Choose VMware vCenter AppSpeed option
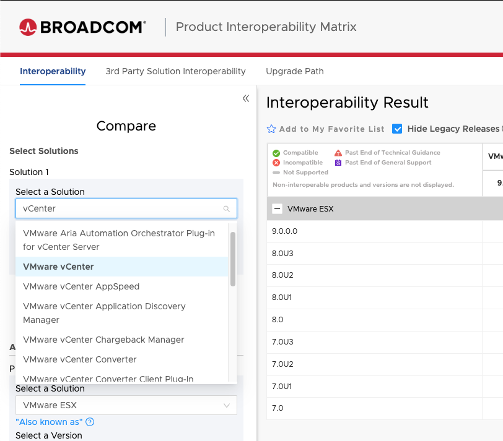Screen dimensions: 503x441 (x=81, y=286)
